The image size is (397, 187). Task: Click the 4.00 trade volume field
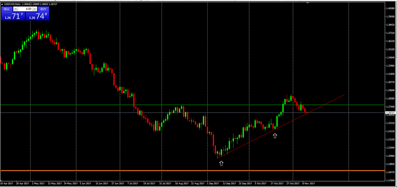(x=25, y=9)
